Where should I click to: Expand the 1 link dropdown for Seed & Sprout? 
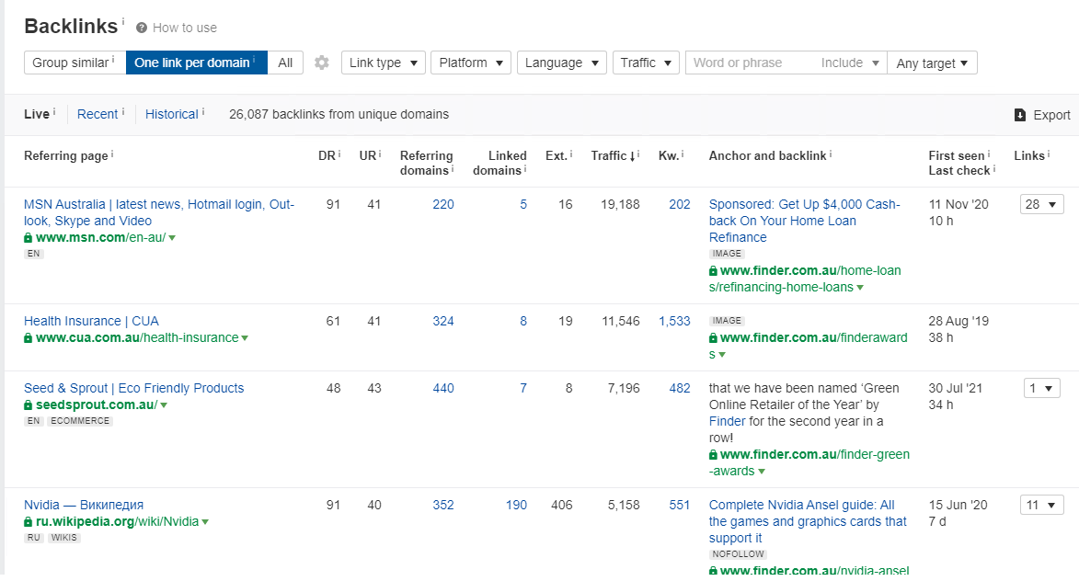pyautogui.click(x=1041, y=389)
